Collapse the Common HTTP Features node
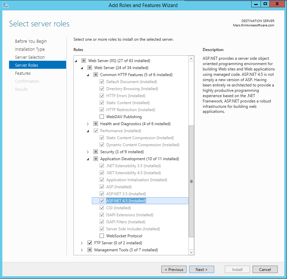 coord(88,75)
